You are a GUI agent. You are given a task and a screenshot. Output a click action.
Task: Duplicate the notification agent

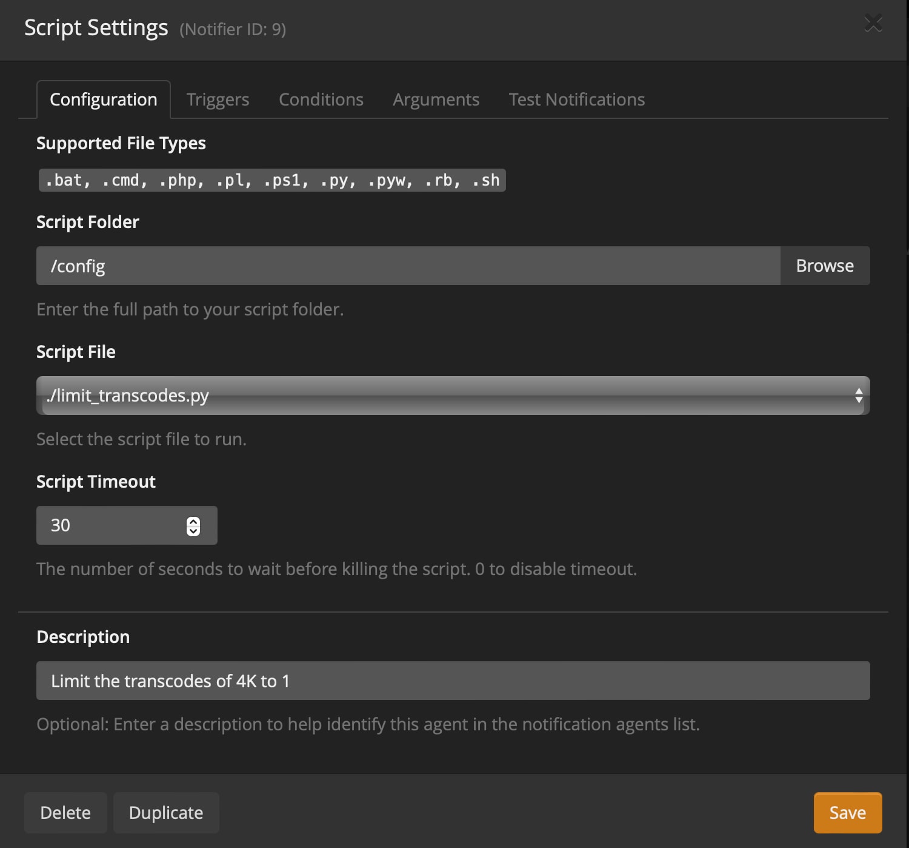click(166, 813)
